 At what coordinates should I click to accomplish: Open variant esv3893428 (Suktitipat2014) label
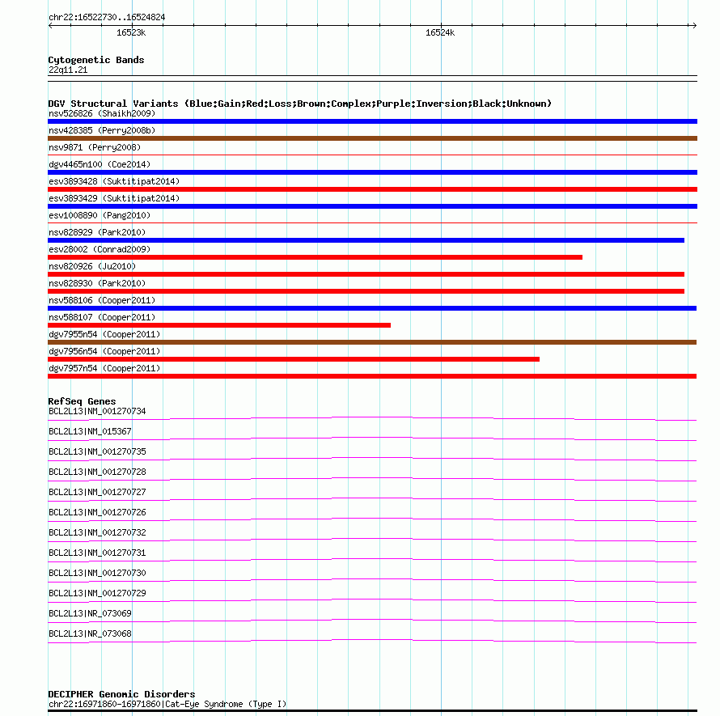[x=114, y=181]
